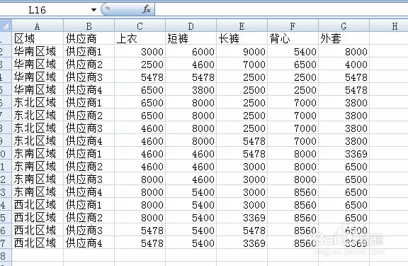The height and width of the screenshot is (266, 408).
Task: Click 华南区域 cell in 供应商3 row
Action: pyautogui.click(x=38, y=77)
